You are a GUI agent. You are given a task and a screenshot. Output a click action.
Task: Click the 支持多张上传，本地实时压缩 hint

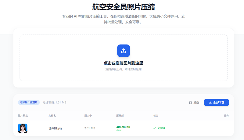124,69
